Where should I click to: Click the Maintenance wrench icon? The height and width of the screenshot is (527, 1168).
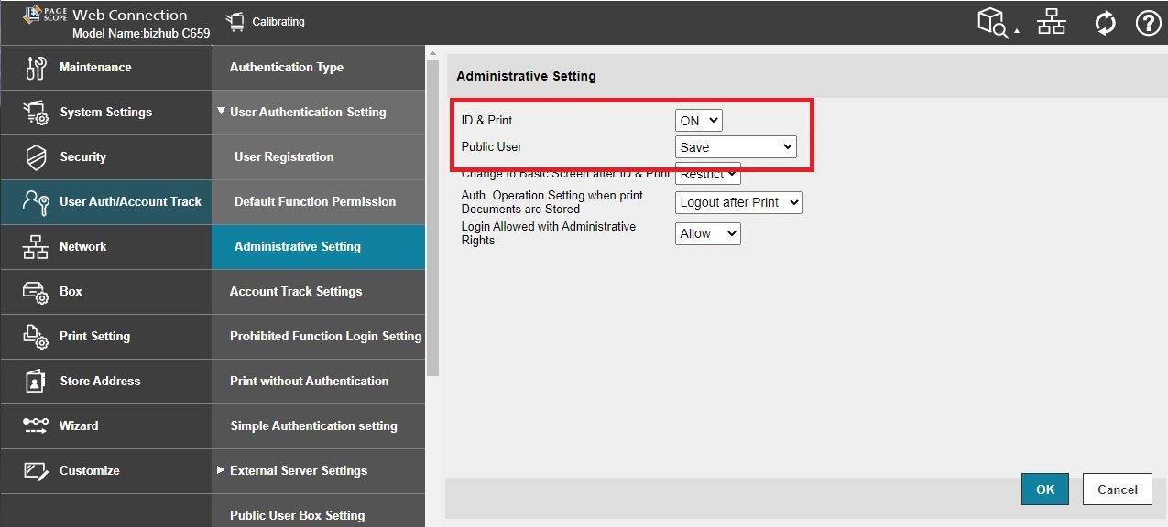[35, 68]
